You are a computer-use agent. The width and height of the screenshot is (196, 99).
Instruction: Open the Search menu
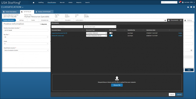(87, 3)
